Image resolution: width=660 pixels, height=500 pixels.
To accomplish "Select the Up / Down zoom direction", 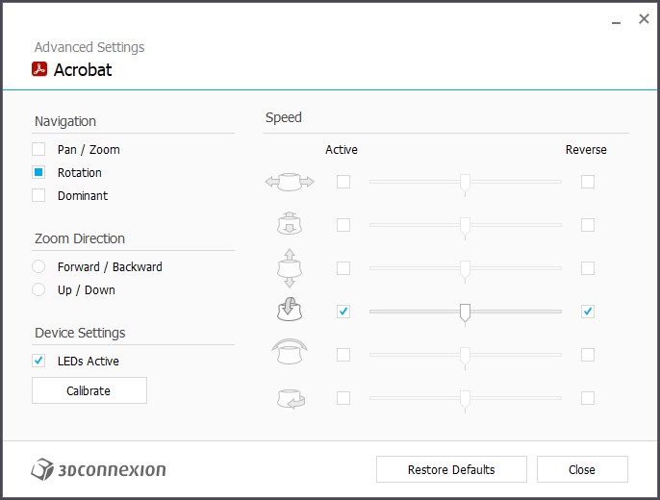I will coord(38,289).
